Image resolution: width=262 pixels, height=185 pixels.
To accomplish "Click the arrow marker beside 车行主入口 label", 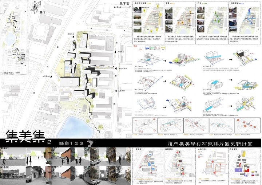I will (51, 76).
